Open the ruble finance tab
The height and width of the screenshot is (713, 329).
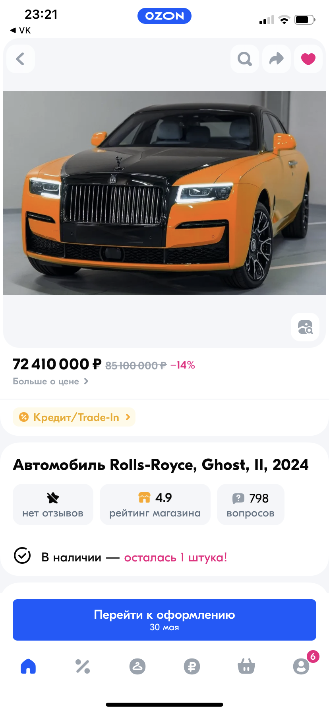(192, 666)
